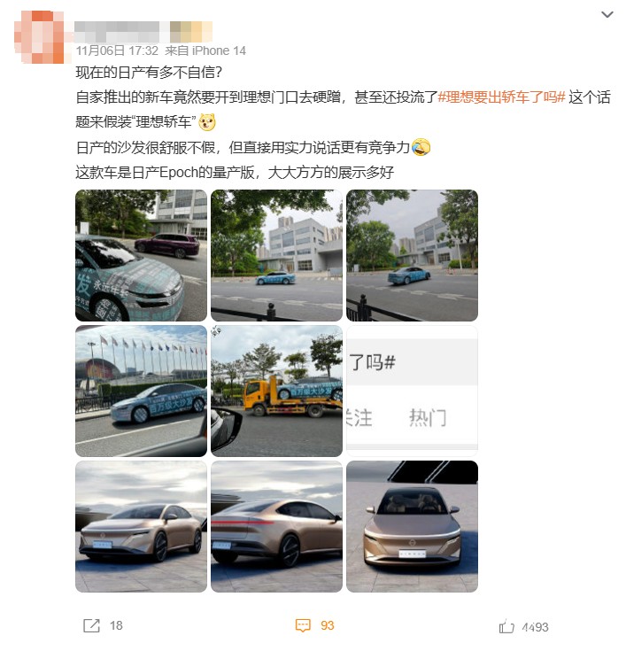Open gold sedan front-quarter render image
Image resolution: width=626 pixels, height=651 pixels.
click(141, 526)
